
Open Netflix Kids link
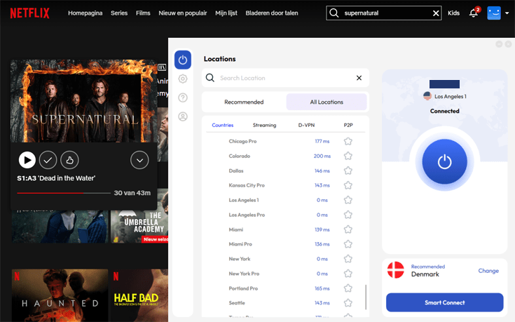pyautogui.click(x=453, y=13)
